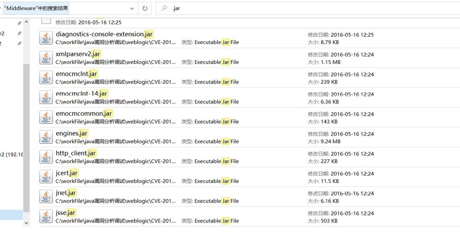Viewport: 460px width, 232px height.
Task: Select file name jnet.jar
Action: (66, 193)
